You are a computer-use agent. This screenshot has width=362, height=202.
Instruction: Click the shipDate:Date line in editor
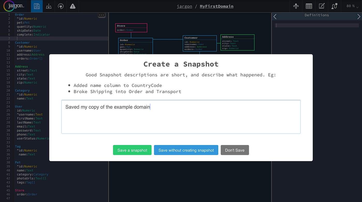click(29, 31)
